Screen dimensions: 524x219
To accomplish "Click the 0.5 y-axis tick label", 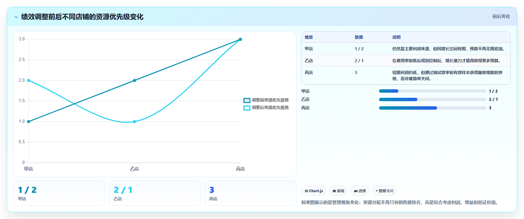I will [22, 142].
